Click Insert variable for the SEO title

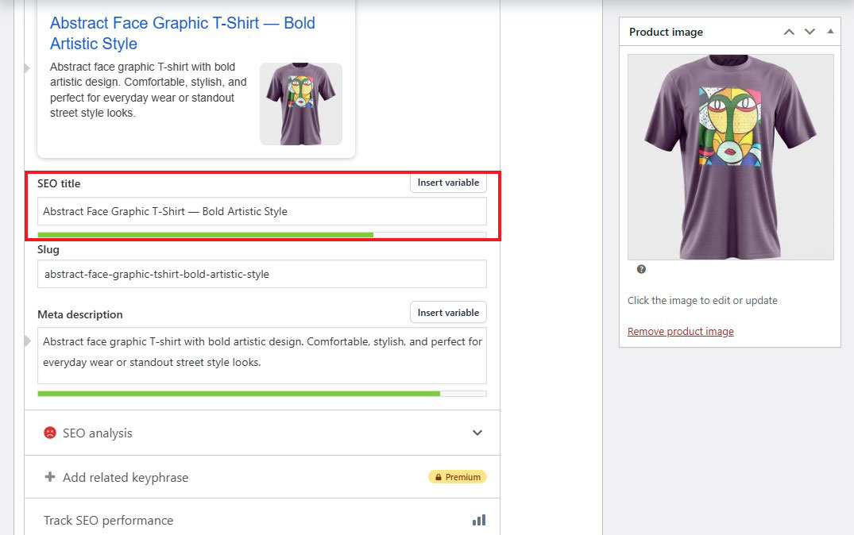[x=448, y=183]
